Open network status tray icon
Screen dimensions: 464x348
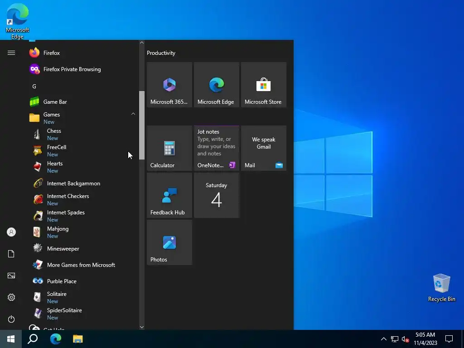click(395, 339)
